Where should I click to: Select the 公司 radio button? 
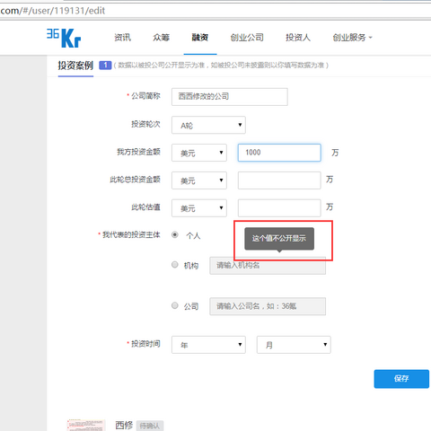(x=175, y=305)
